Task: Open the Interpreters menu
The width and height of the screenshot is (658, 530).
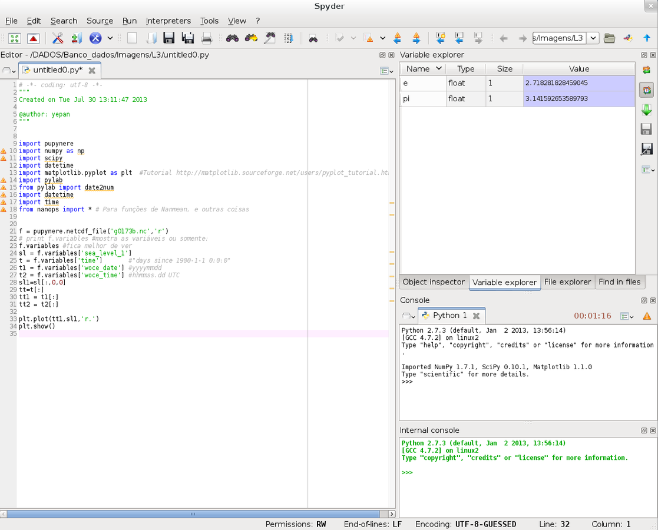Action: coord(168,21)
